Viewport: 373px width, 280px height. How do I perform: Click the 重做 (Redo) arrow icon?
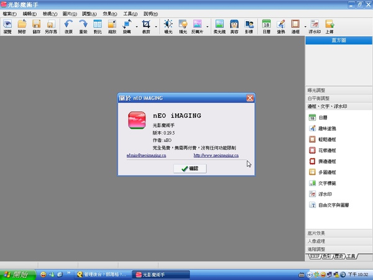pyautogui.click(x=83, y=26)
